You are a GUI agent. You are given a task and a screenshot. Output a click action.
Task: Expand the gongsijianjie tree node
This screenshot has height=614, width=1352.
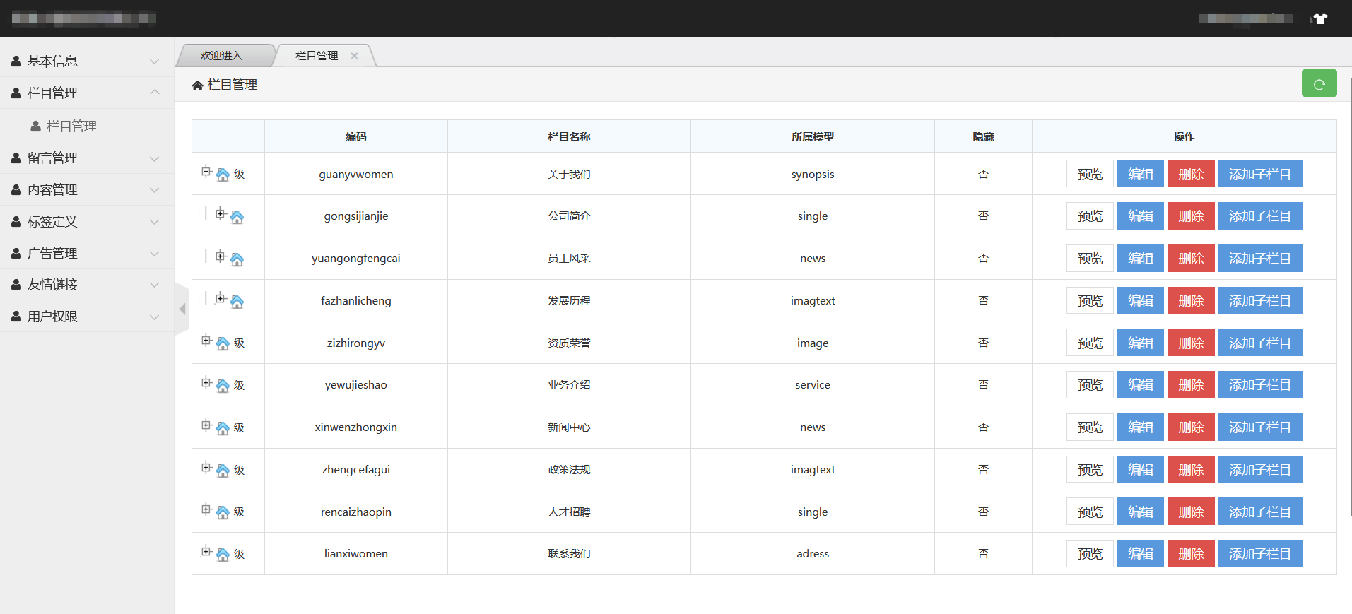[221, 213]
